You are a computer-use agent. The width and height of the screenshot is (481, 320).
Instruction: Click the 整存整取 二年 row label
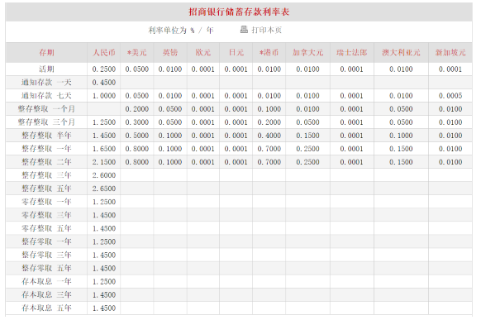tap(46, 162)
